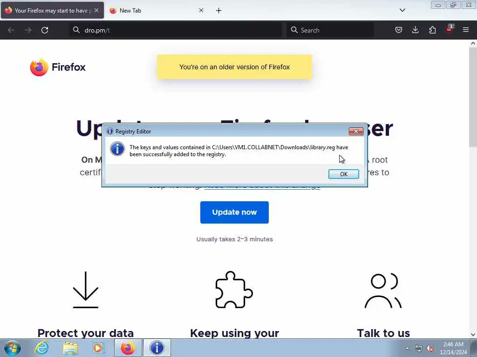The image size is (477, 357).
Task: Select Registry Editor taskbar button
Action: click(x=157, y=348)
